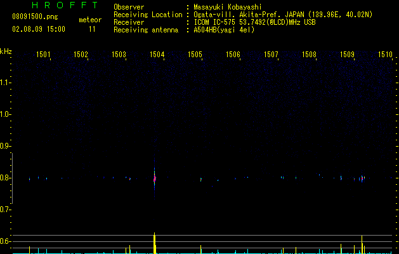The width and height of the screenshot is (399, 254).
Task: Click the kHz unit label
Action: coord(6,51)
